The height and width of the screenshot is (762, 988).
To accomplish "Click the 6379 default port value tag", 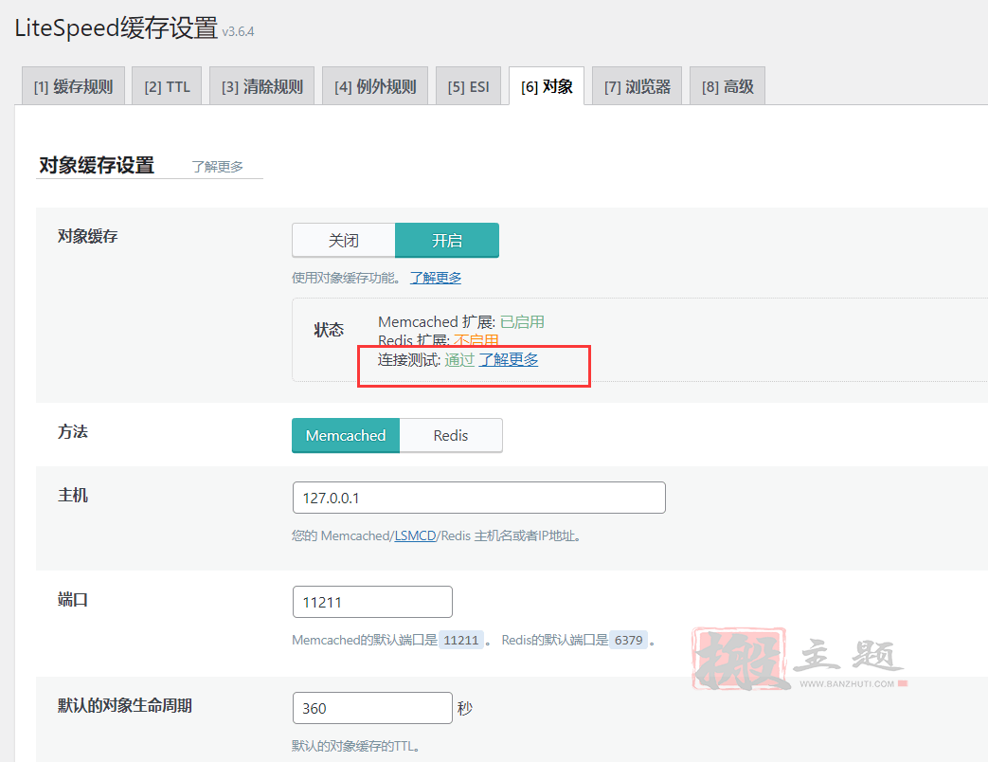I will (628, 641).
